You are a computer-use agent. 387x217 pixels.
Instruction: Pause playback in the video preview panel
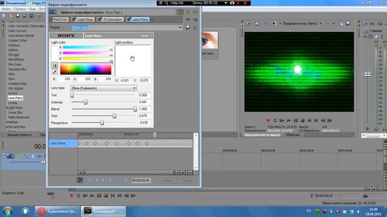[x=296, y=121]
